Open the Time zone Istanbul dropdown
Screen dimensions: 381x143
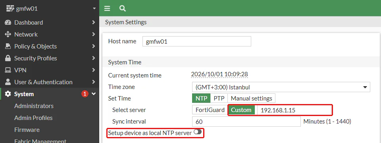281,87
